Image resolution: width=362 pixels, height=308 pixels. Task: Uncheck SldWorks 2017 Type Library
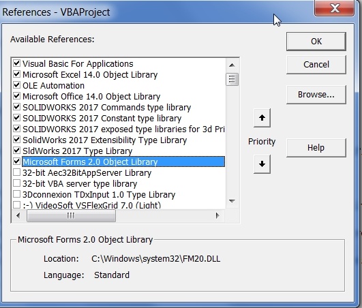tap(16, 150)
